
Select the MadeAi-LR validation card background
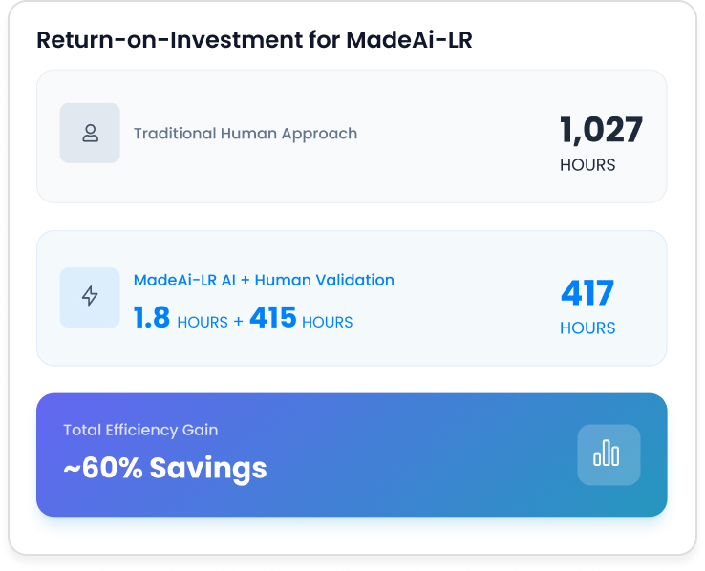tap(352, 298)
